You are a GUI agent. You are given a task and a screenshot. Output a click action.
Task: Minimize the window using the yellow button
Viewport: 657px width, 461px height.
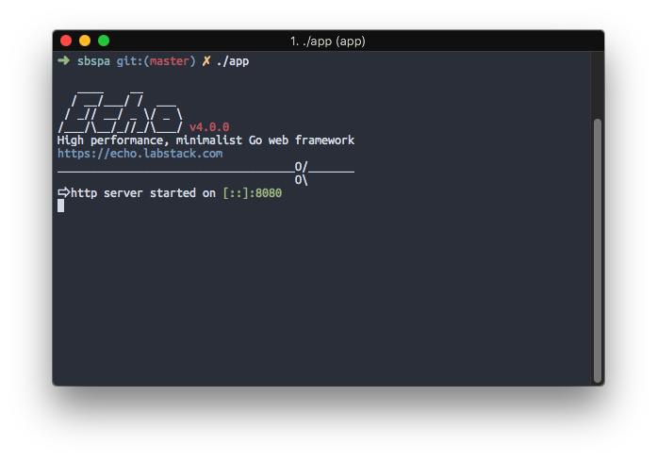click(85, 41)
